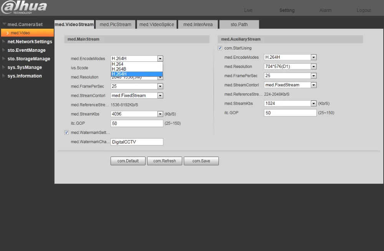
Task: Toggle com.StartUsing auxiliary stream checkbox
Action: point(220,48)
